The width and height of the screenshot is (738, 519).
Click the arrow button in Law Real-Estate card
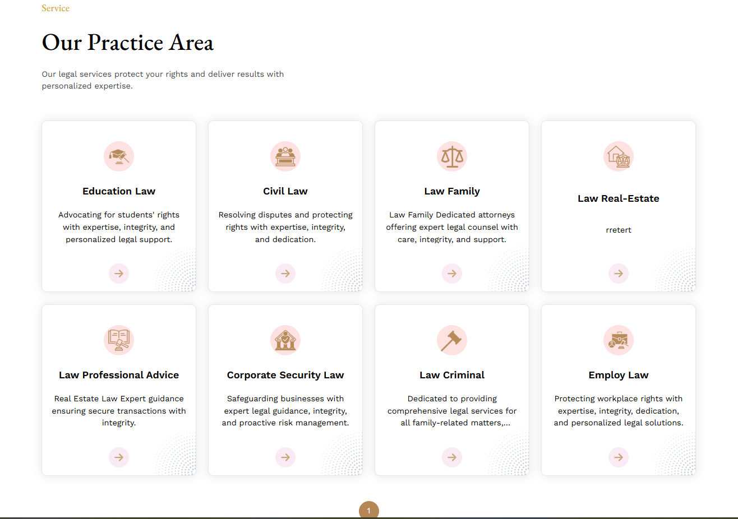click(619, 274)
